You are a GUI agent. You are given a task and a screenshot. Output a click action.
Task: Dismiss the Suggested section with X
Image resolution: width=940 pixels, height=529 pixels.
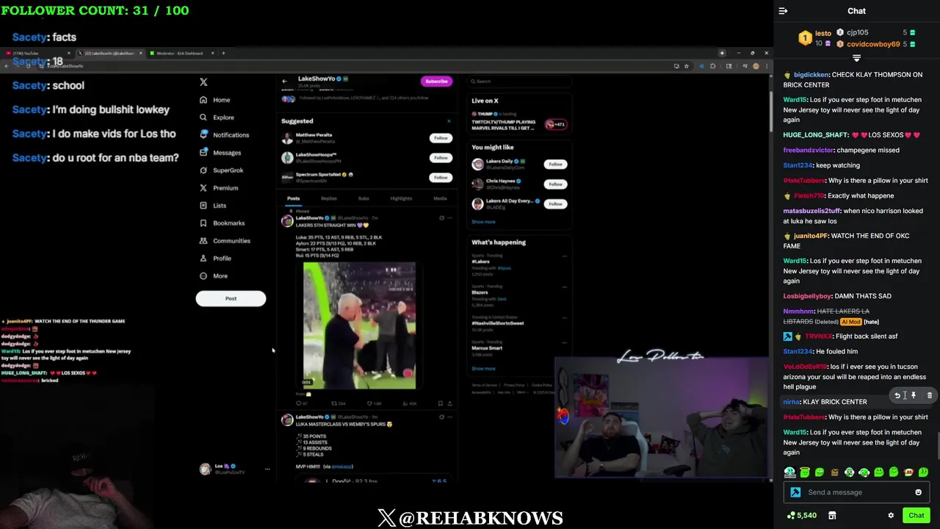point(449,121)
